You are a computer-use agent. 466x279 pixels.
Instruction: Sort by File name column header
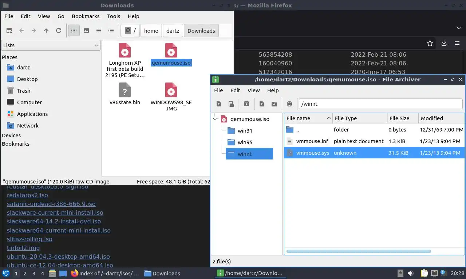pyautogui.click(x=308, y=118)
